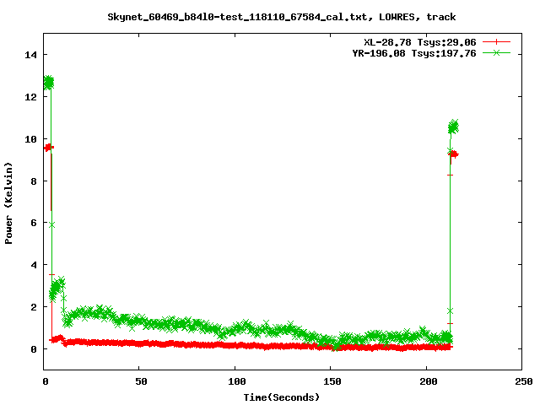Click the green data cluster near 12.7 Kelvin at the start
Screen dimensions: 540x405
[x=49, y=83]
